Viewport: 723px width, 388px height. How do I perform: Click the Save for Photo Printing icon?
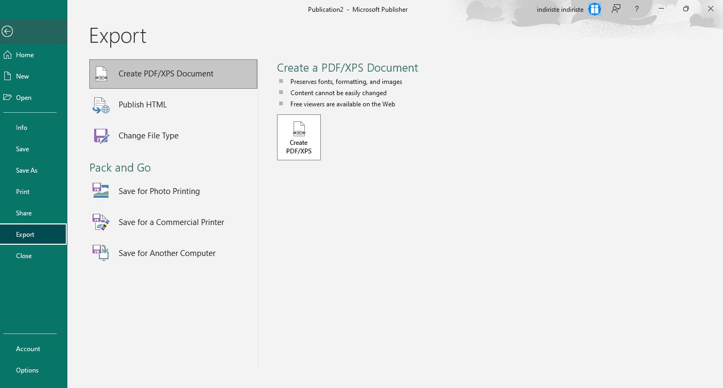(x=101, y=191)
